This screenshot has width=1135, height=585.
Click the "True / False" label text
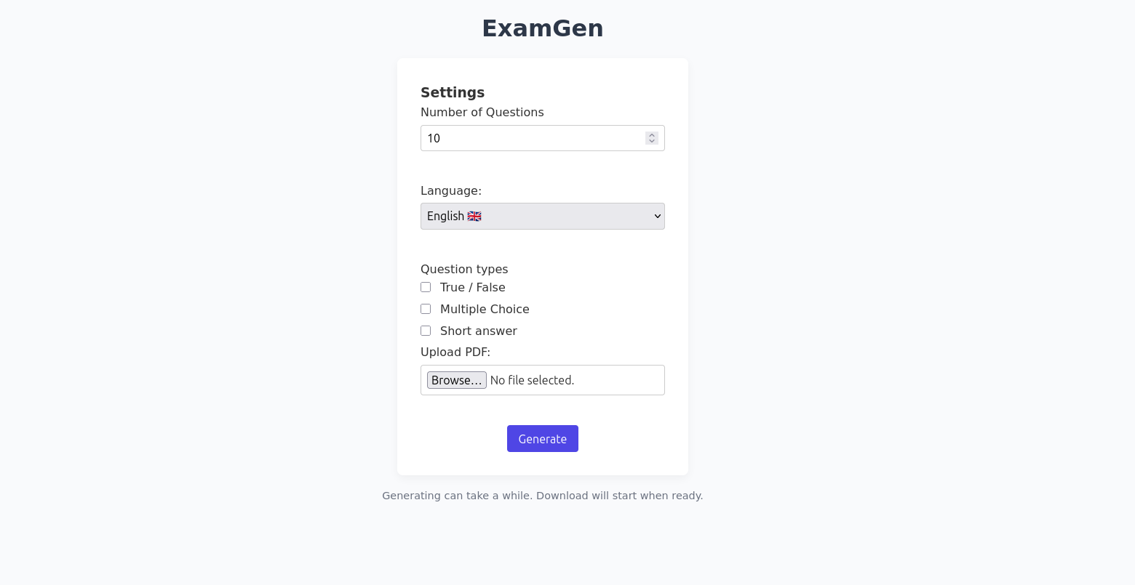[472, 287]
